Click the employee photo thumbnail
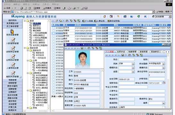Viewport: 175px width, 115px height. click(83, 59)
